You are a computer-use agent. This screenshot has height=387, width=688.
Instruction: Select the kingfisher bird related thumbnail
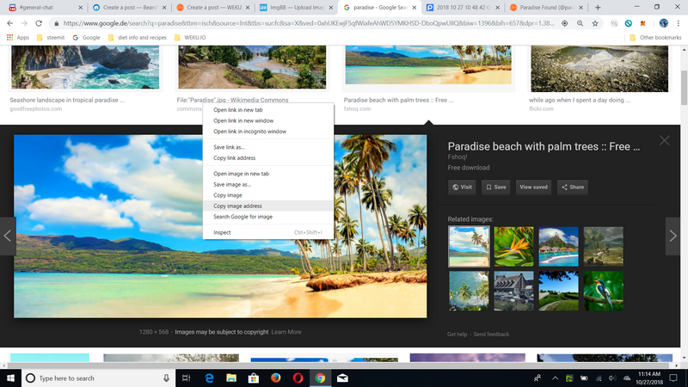click(x=604, y=291)
